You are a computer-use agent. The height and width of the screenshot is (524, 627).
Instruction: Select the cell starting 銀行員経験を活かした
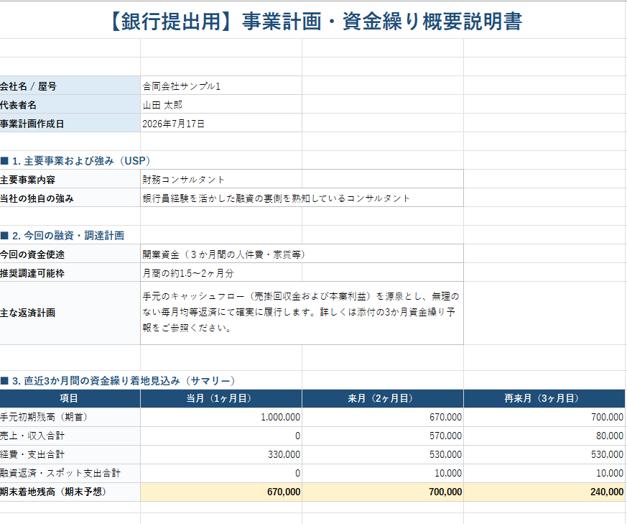[302, 198]
